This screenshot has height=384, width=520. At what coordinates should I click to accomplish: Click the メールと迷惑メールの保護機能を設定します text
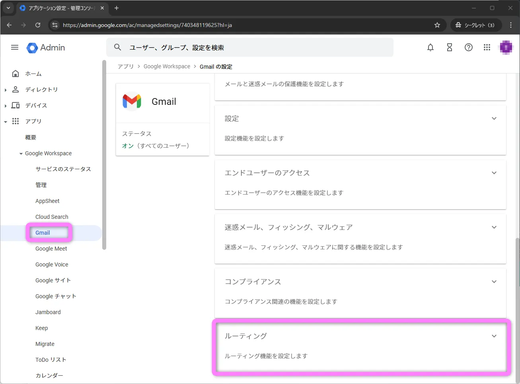[x=284, y=84]
